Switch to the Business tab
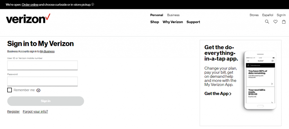Viewport: 289px width, 129px height. pos(173,15)
